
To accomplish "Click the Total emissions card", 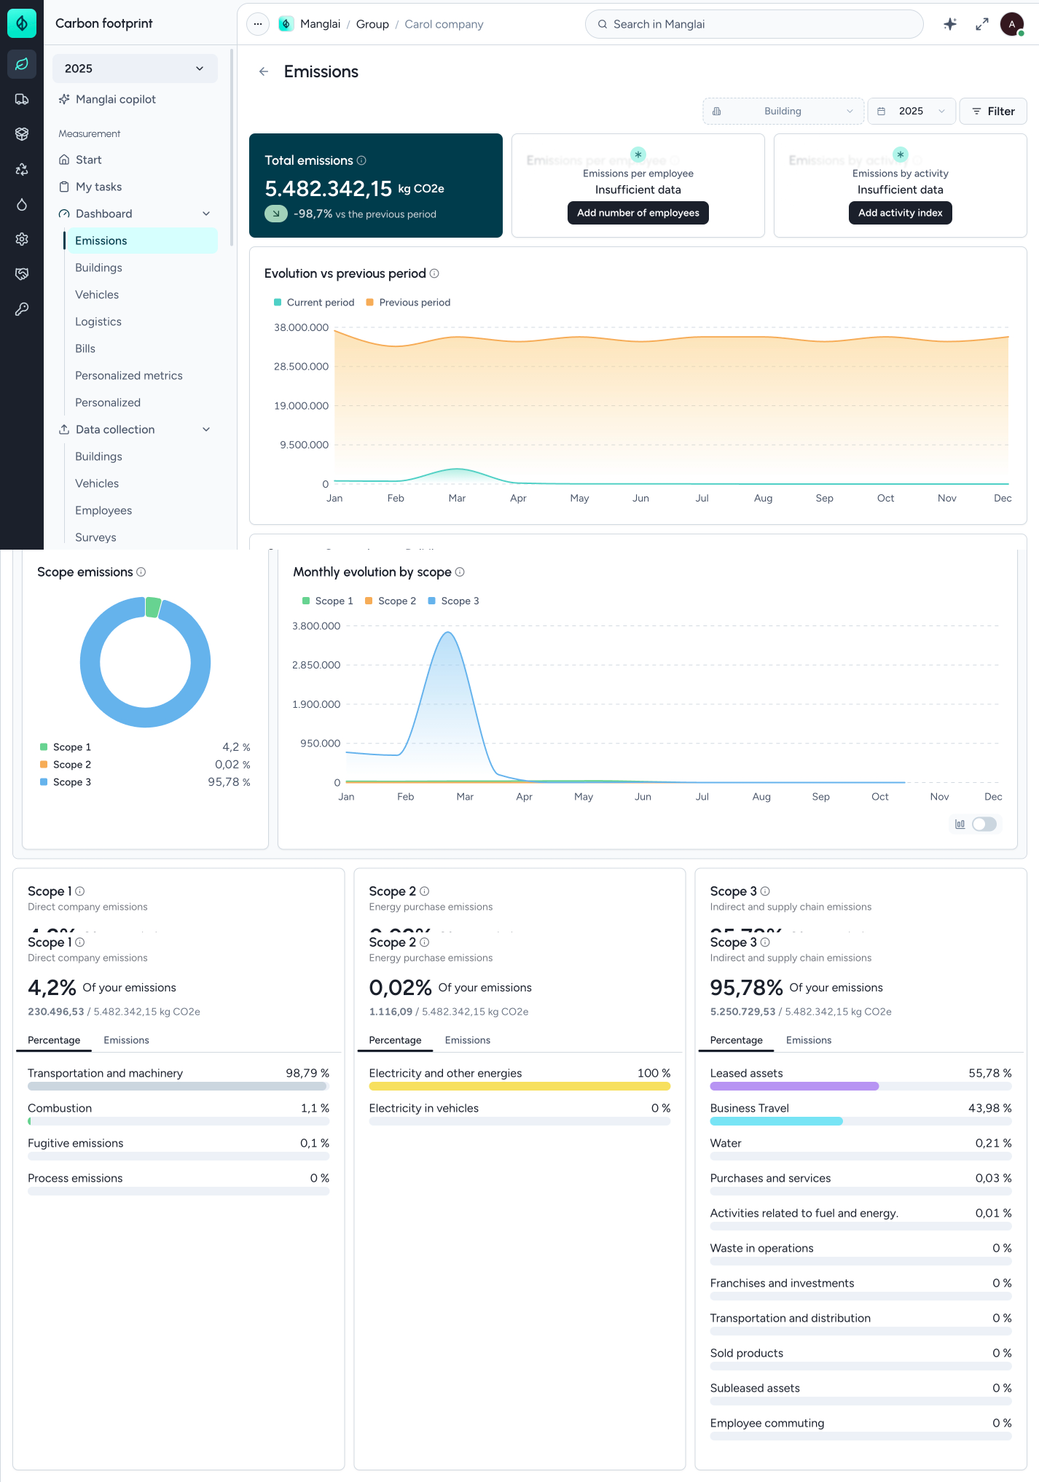I will click(376, 185).
